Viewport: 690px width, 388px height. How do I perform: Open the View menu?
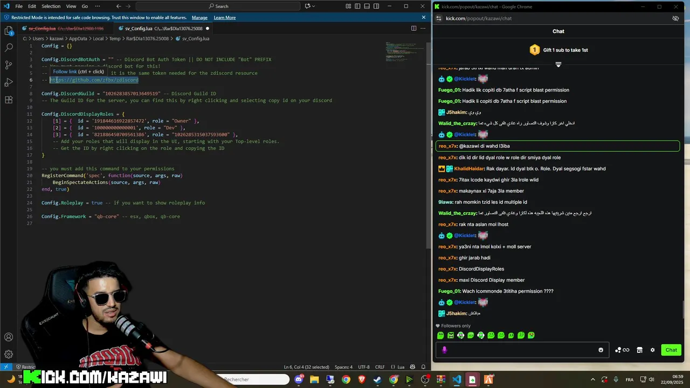pos(71,6)
